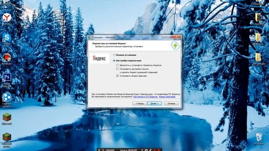269x151 pixels.
Task: Enable Установить настройки поиска checkbox
Action: (117, 69)
